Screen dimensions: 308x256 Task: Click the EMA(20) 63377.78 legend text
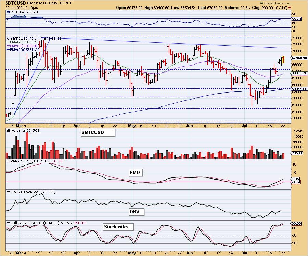(24, 42)
